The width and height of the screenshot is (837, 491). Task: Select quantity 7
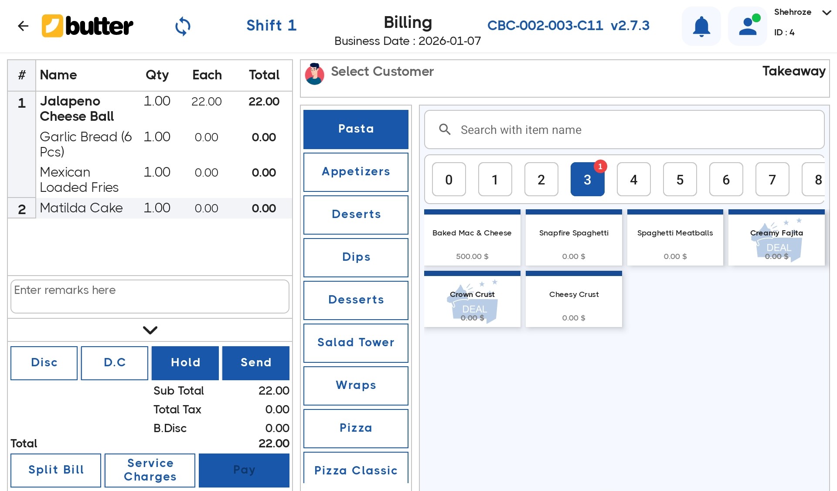point(772,179)
